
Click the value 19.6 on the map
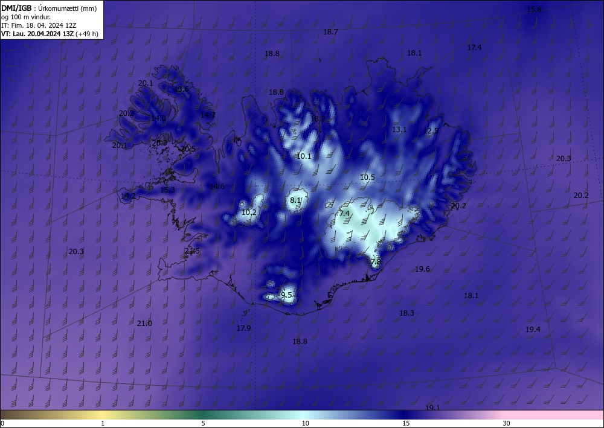pos(422,269)
